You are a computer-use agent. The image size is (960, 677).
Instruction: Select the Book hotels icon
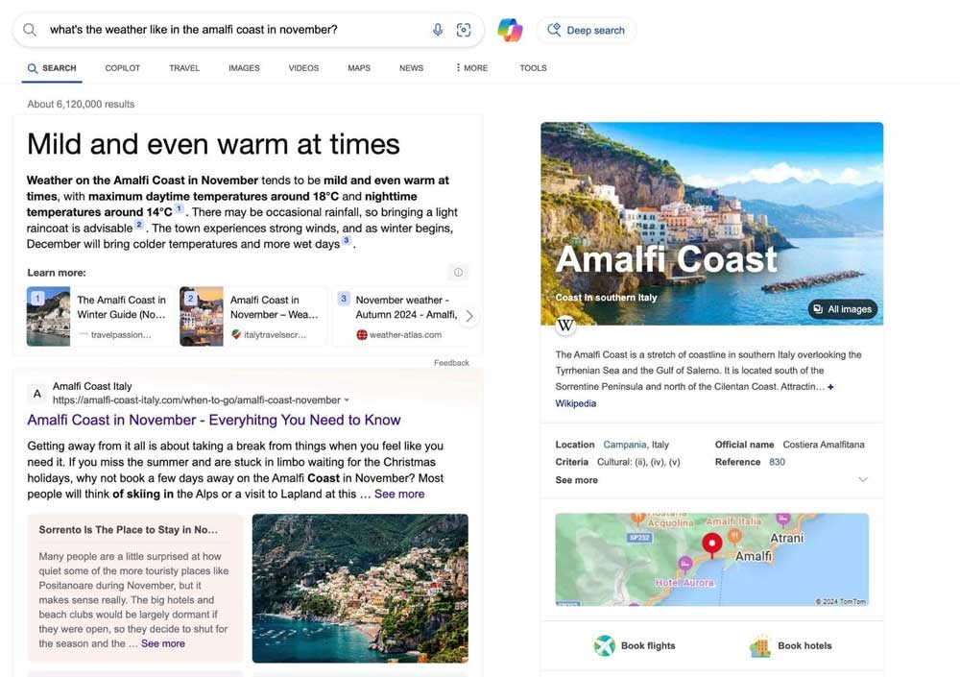(x=759, y=645)
